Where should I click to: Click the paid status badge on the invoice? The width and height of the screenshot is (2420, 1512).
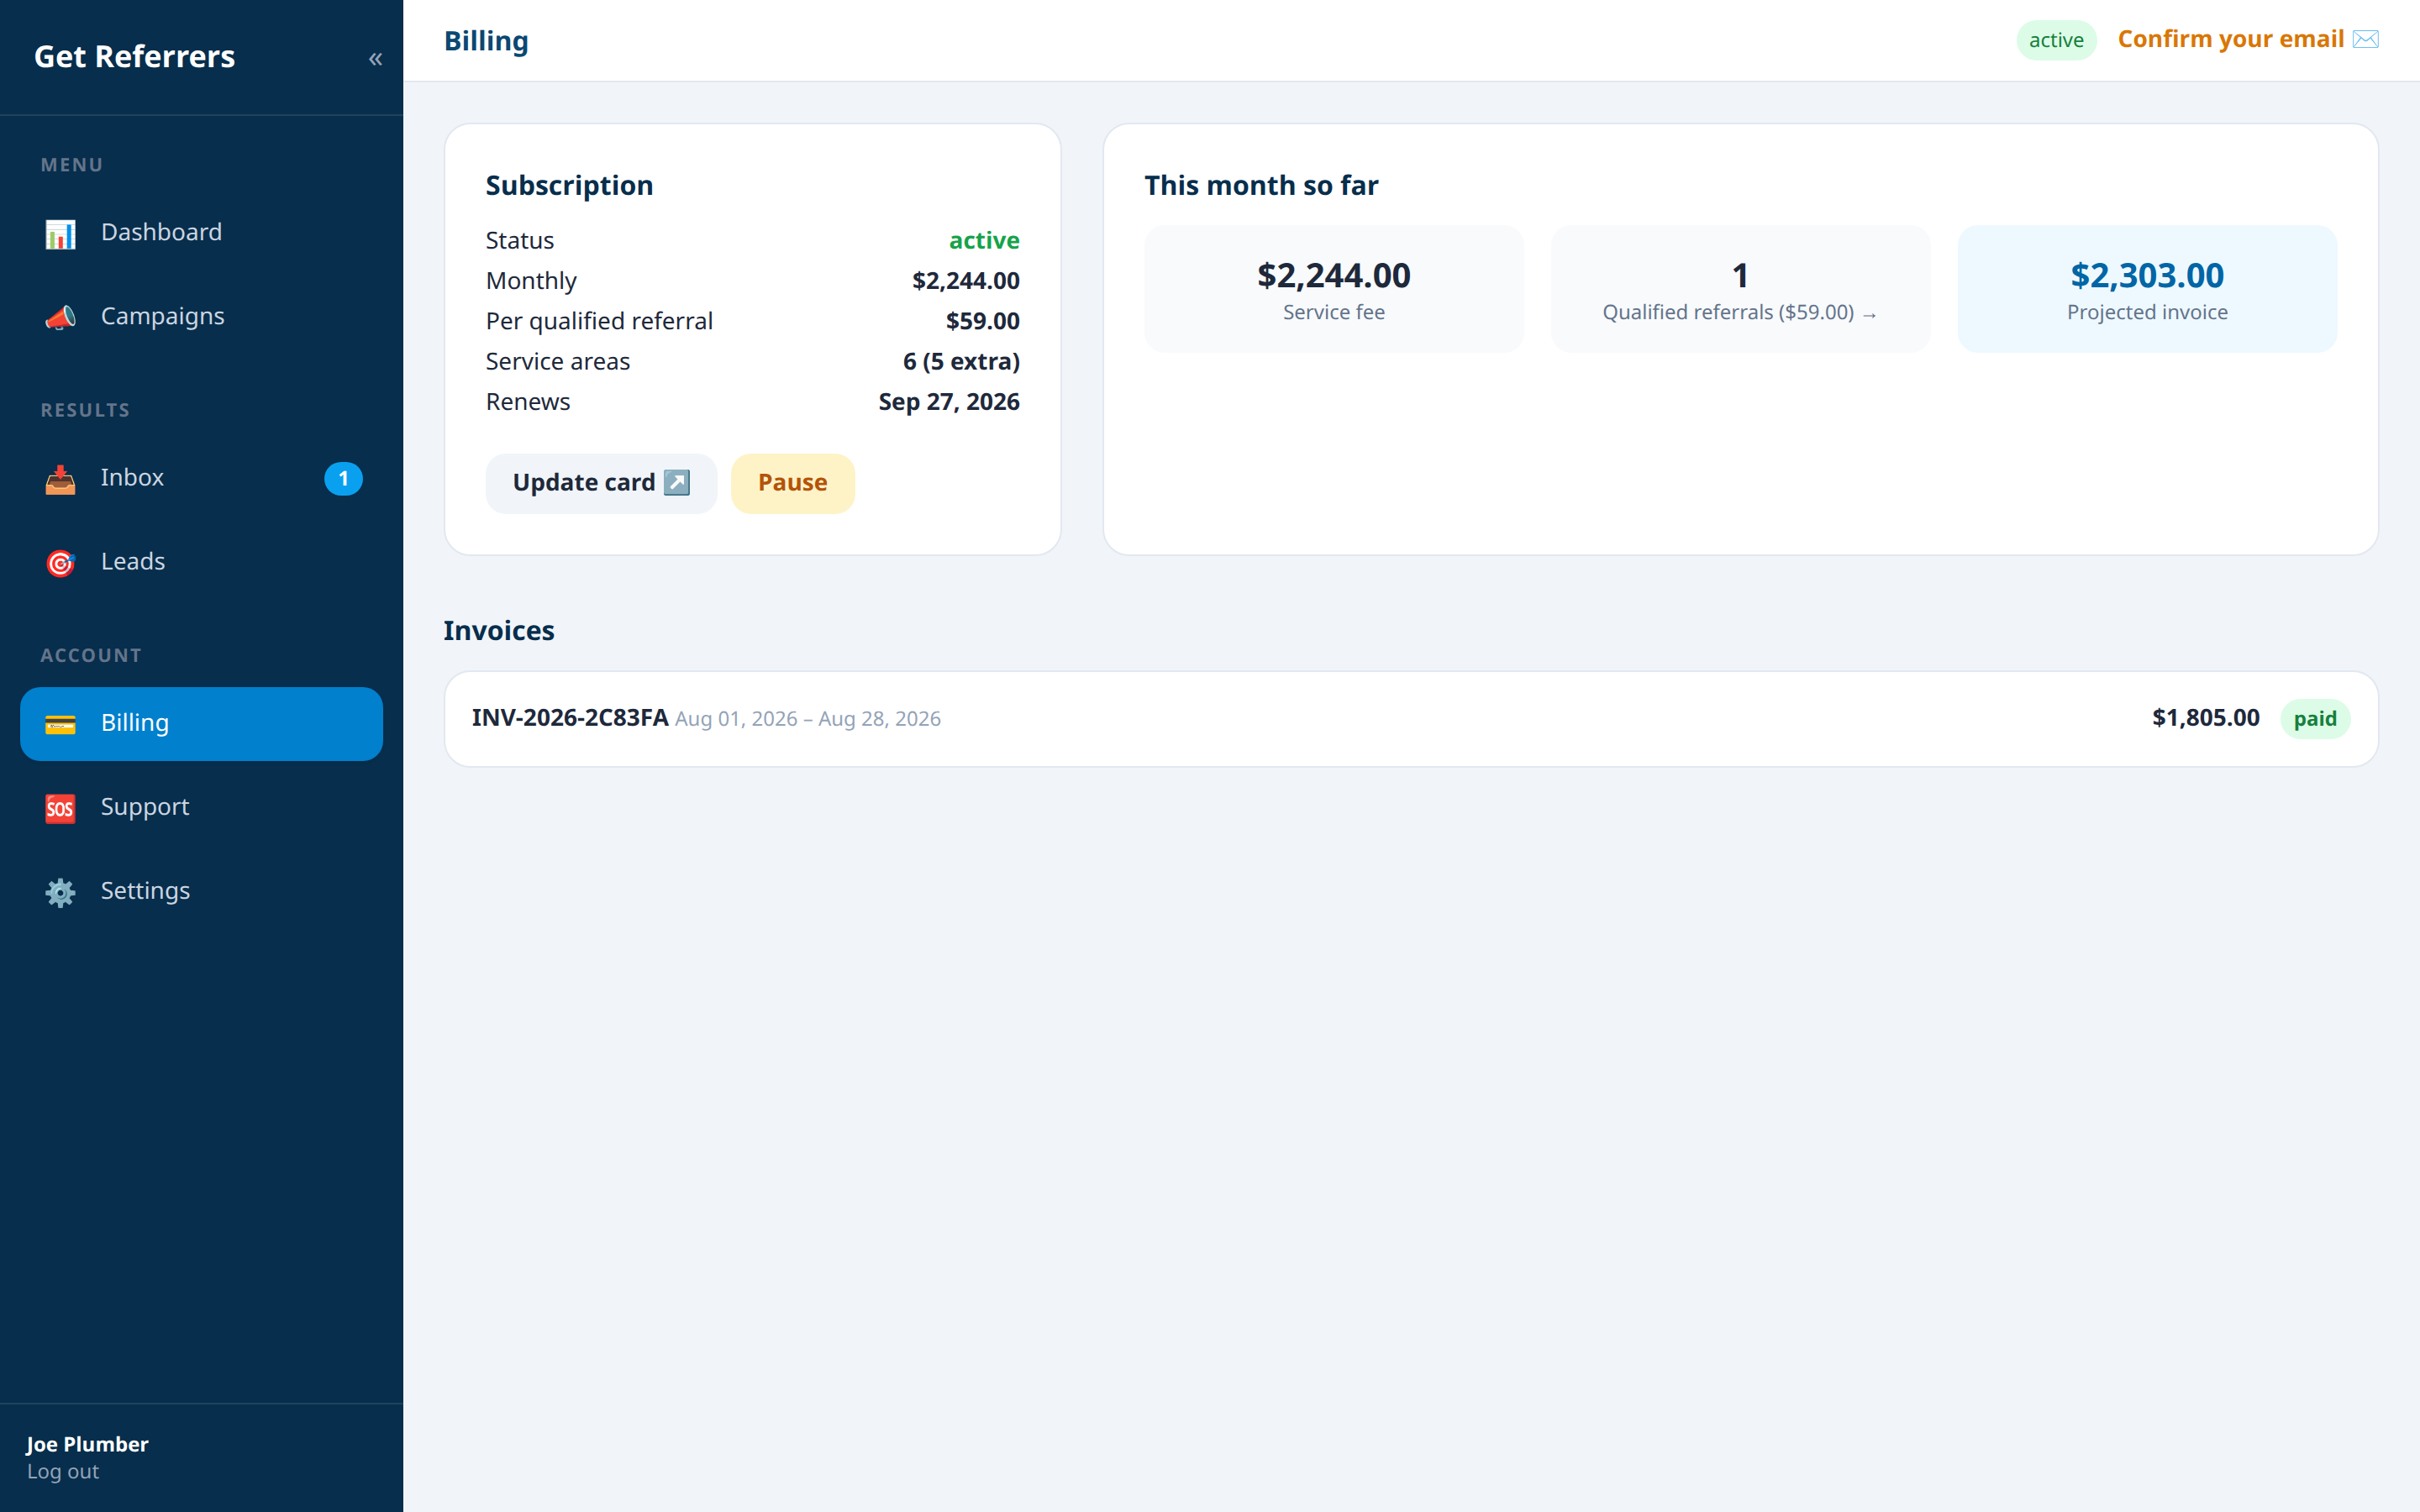click(x=2315, y=719)
